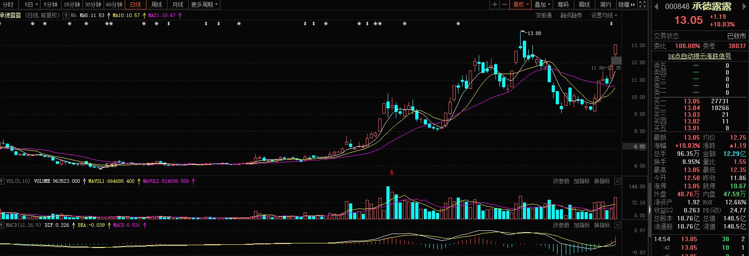Toggle 简约 simple view mode
Viewport: 749px width, 256px height.
(x=605, y=4)
